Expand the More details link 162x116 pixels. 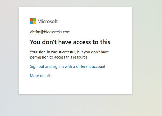click(40, 76)
